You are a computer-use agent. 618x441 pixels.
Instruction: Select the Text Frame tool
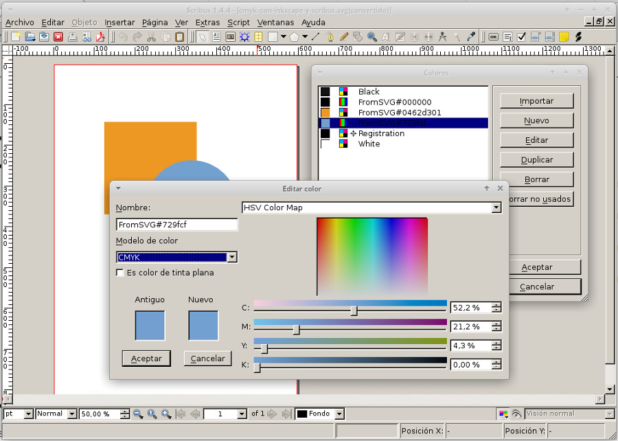[x=216, y=37]
